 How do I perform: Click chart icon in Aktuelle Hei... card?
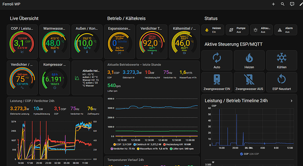coord(77,78)
